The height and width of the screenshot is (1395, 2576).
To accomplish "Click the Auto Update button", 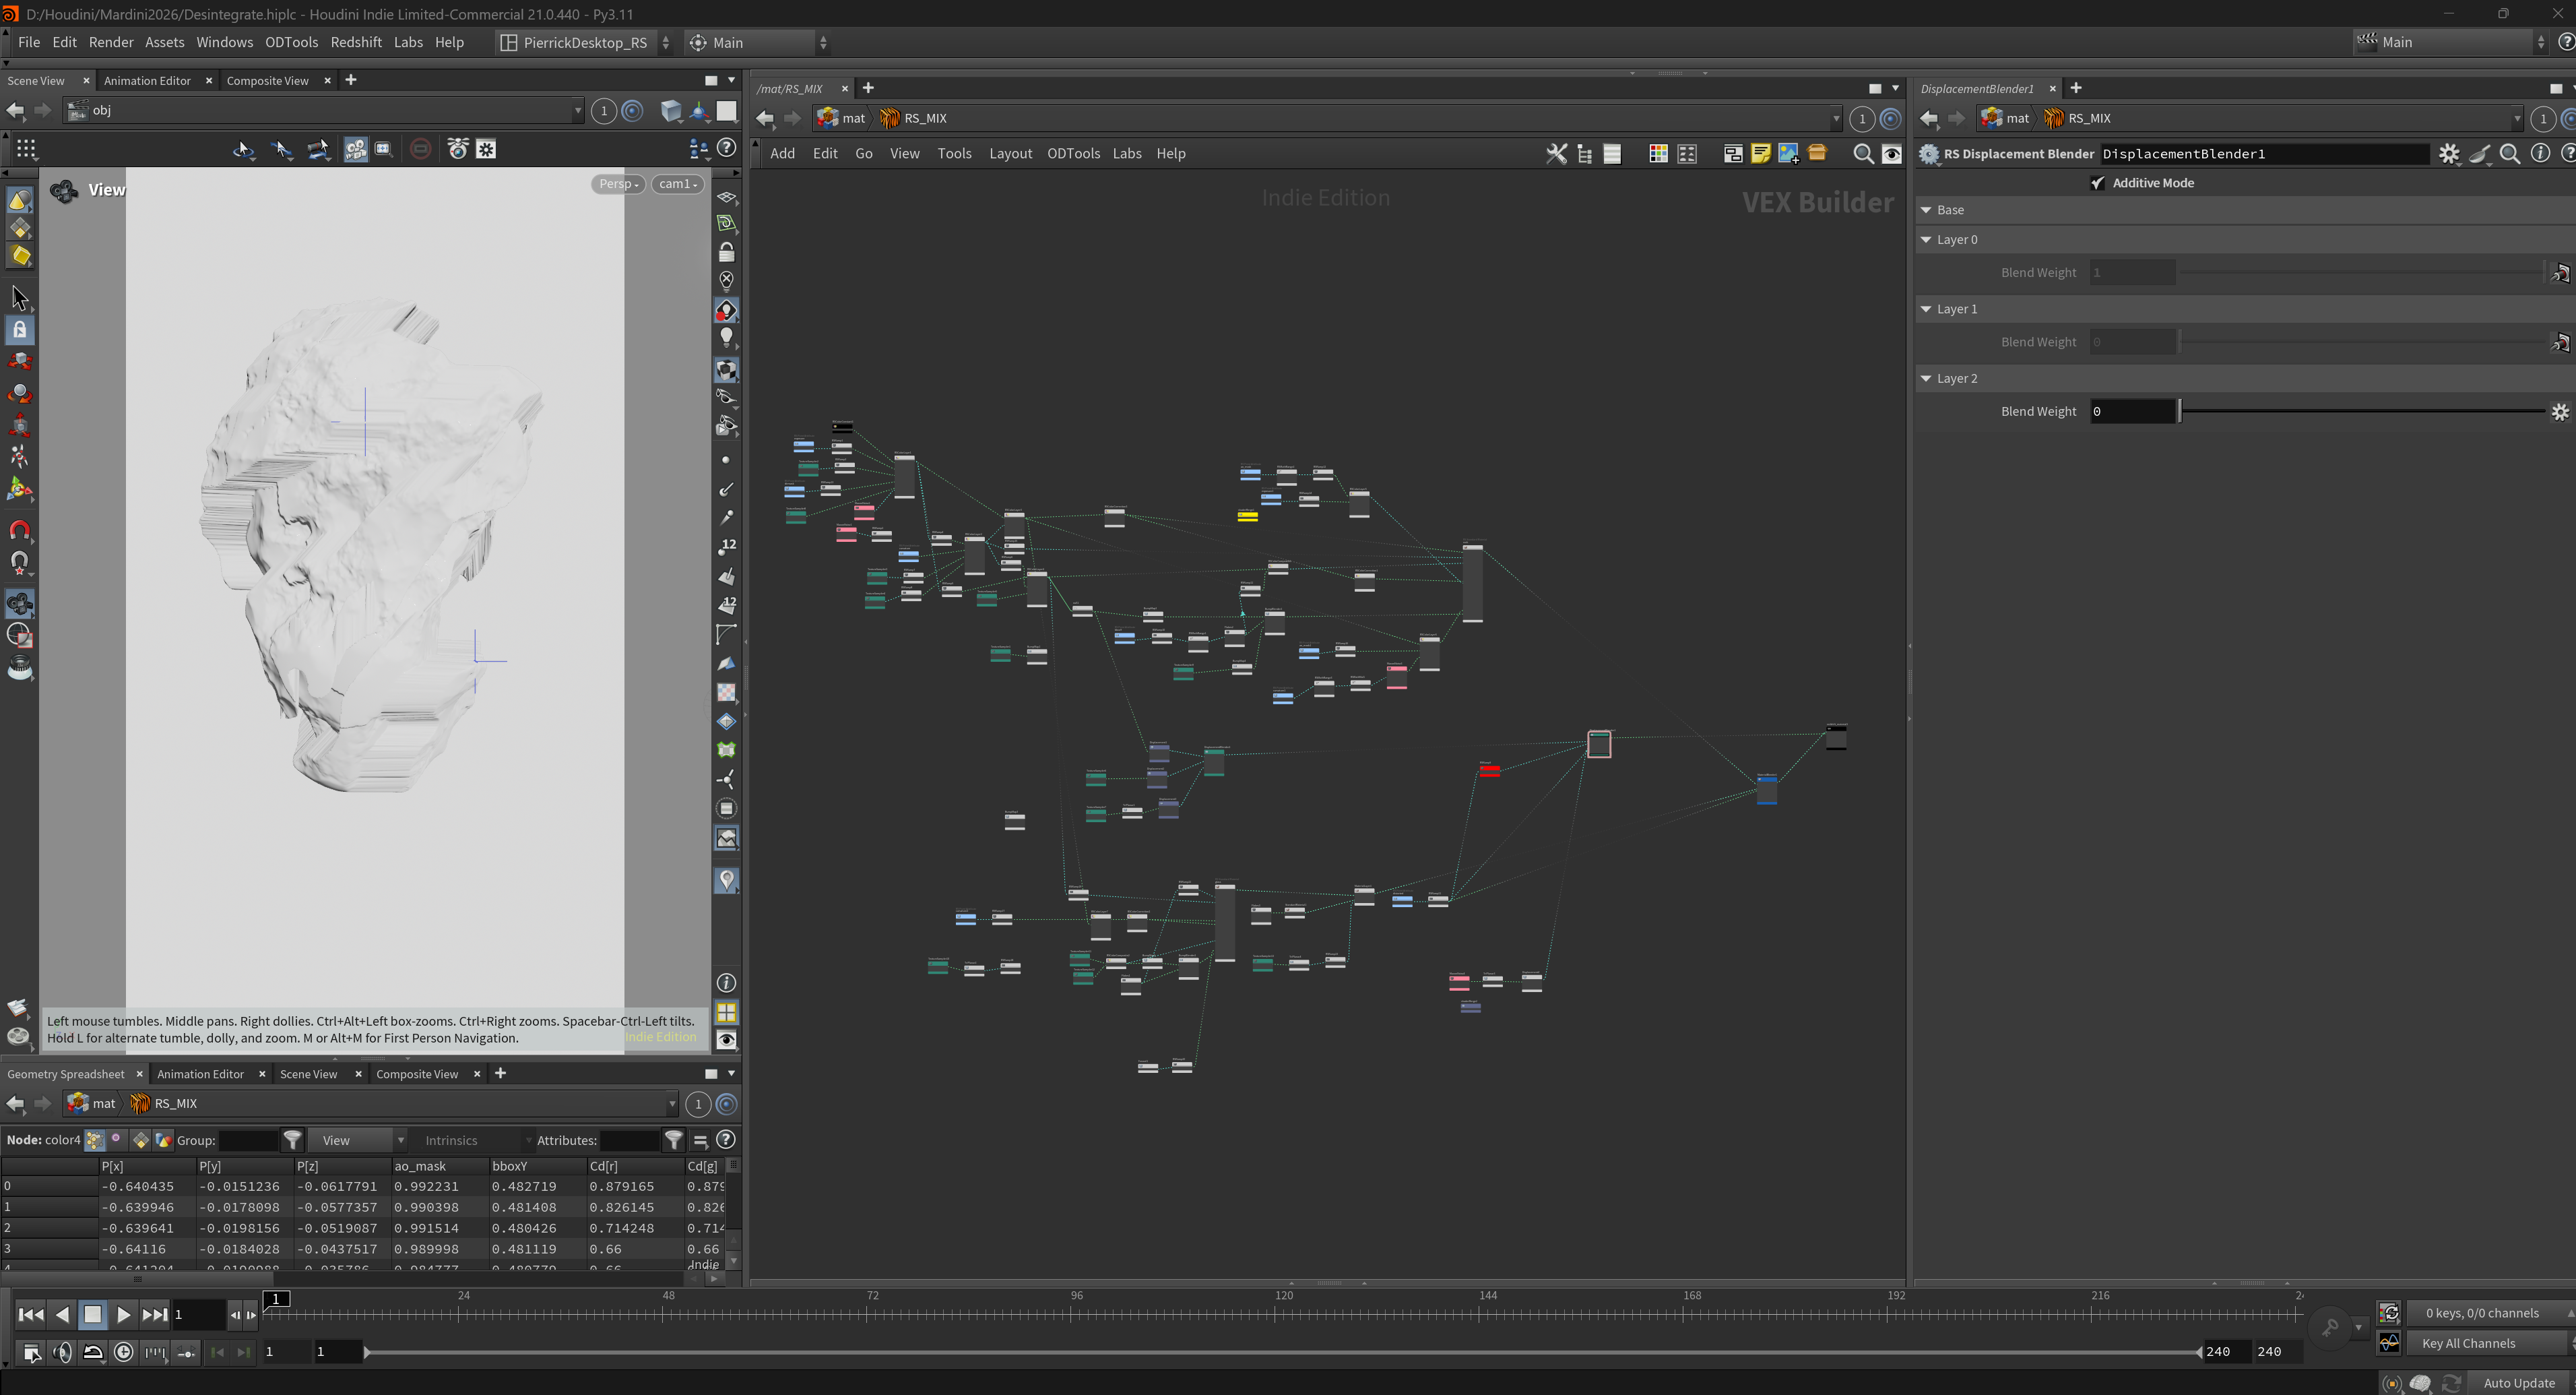I will [2518, 1382].
